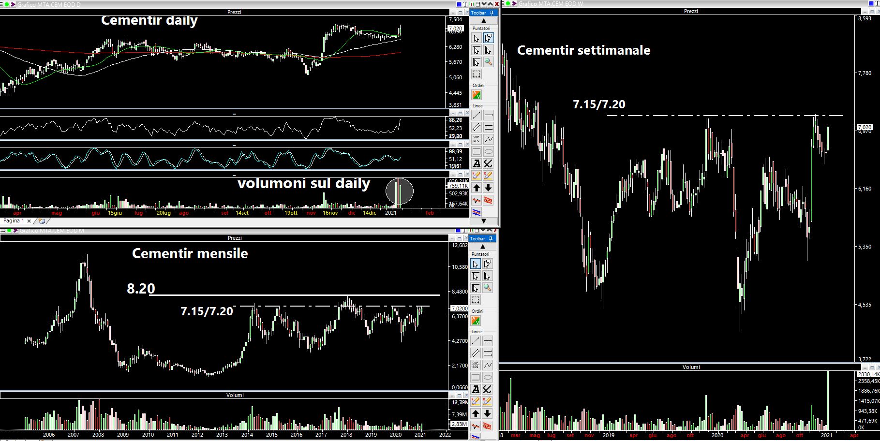Draw ellipse shape from monthly toolbar
The height and width of the screenshot is (441, 880).
pyautogui.click(x=487, y=377)
